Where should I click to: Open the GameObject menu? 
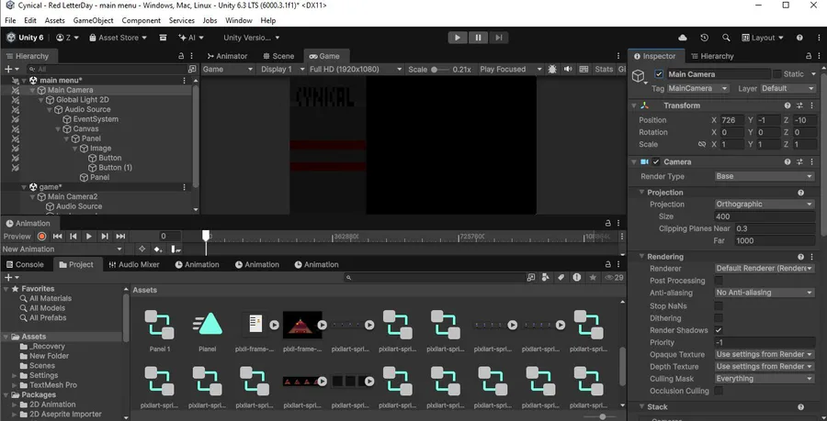(x=93, y=20)
